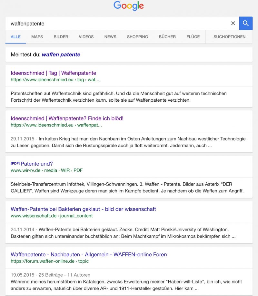Image resolution: width=258 pixels, height=296 pixels.
Task: Select the ALLE tab
Action: (16, 37)
